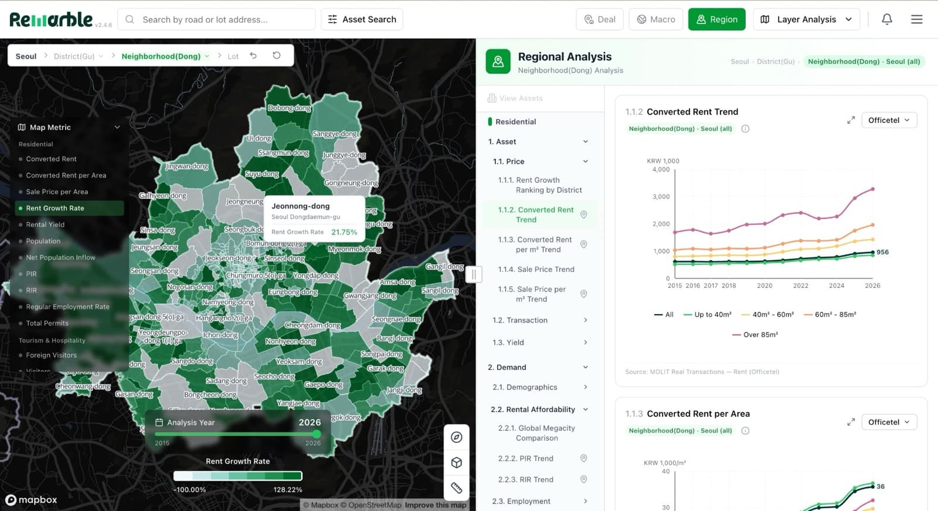Collapse the Map Metric panel
This screenshot has height=511, width=938.
pos(117,127)
